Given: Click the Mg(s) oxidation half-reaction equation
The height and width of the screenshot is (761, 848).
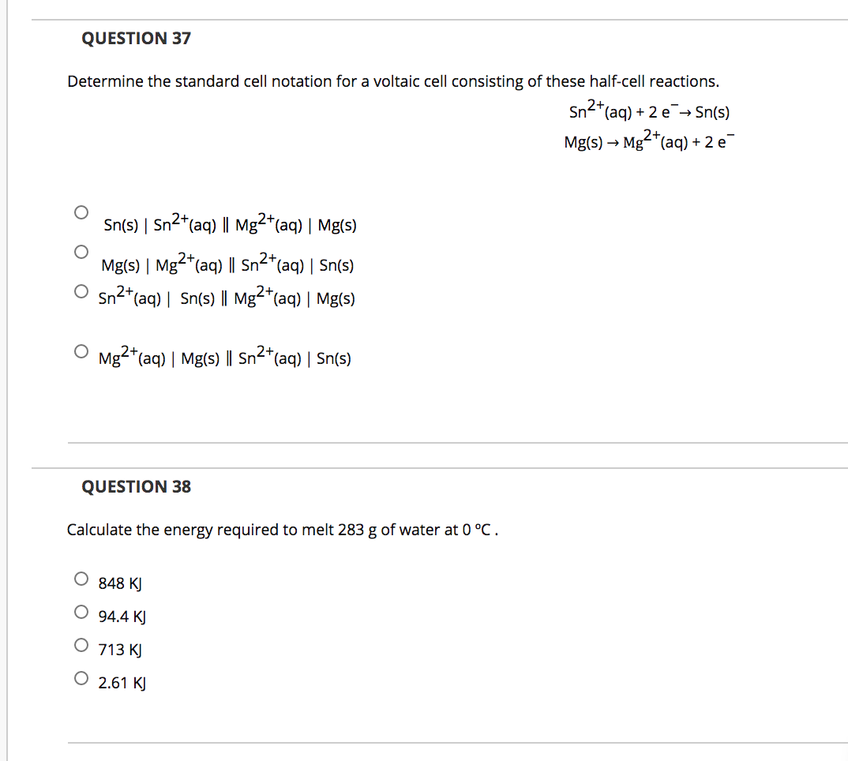Looking at the screenshot, I should [647, 142].
